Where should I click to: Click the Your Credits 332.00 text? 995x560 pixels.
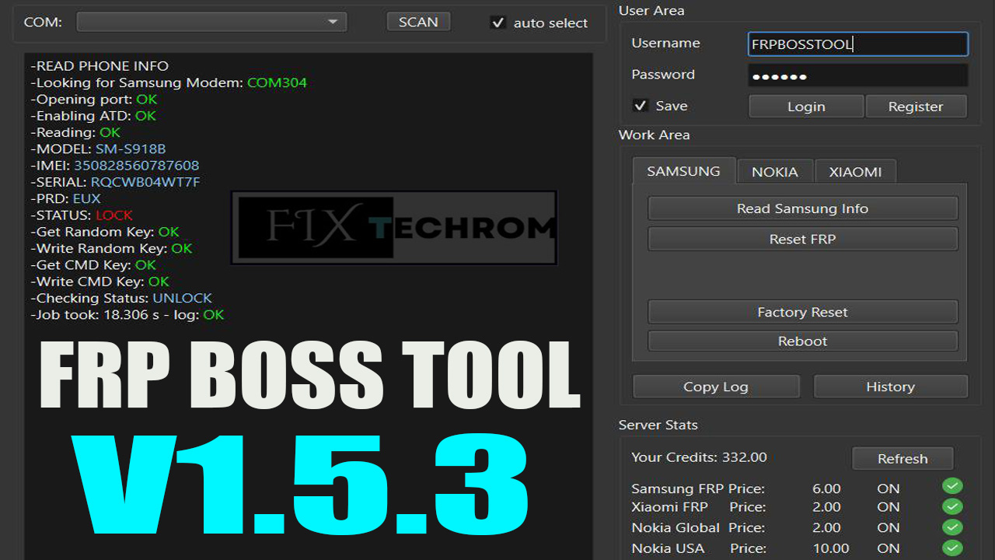pyautogui.click(x=699, y=457)
